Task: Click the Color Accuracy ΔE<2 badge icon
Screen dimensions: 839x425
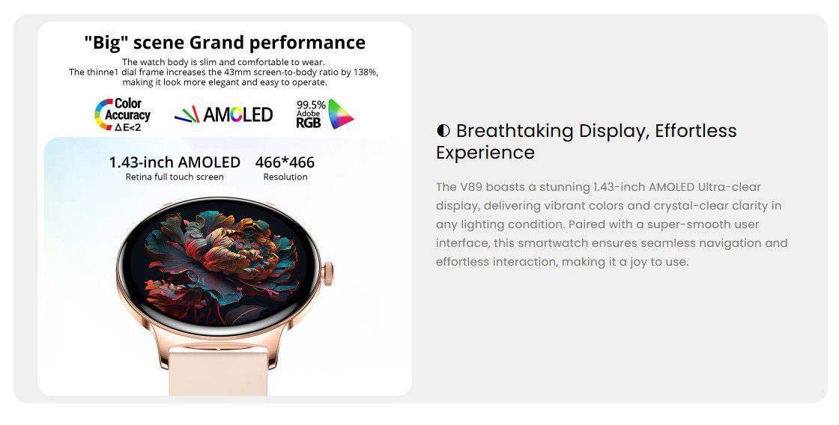Action: (x=123, y=114)
